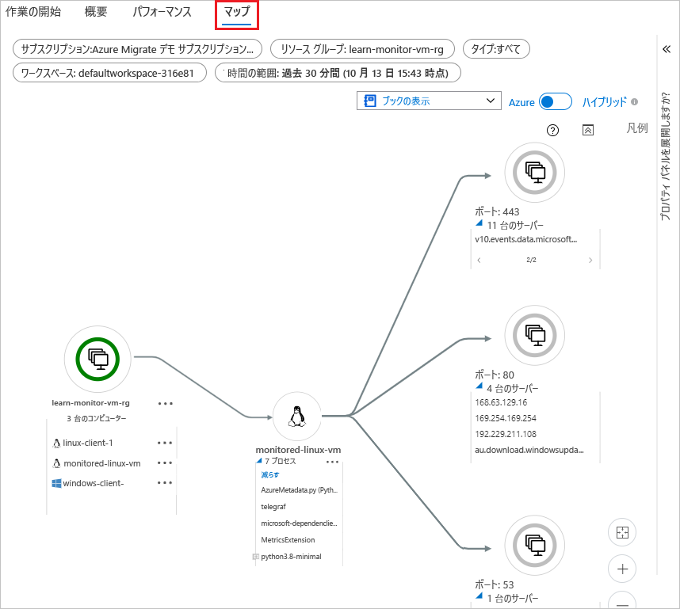Screen dimensions: 680x609
Task: Collapse the 11 台のサーバー list for port 443
Action: tap(479, 225)
